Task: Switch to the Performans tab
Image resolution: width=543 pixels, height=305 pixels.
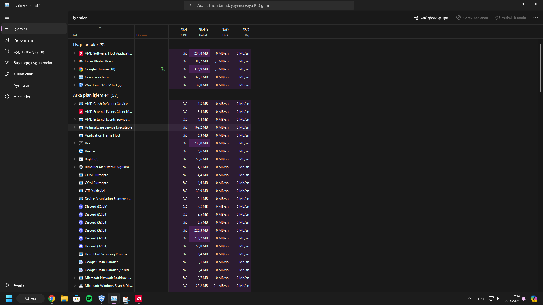Action: pos(34,40)
